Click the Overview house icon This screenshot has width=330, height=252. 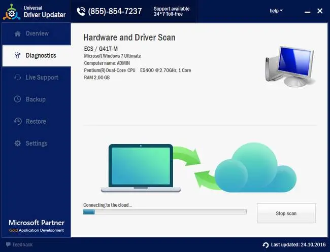click(18, 33)
